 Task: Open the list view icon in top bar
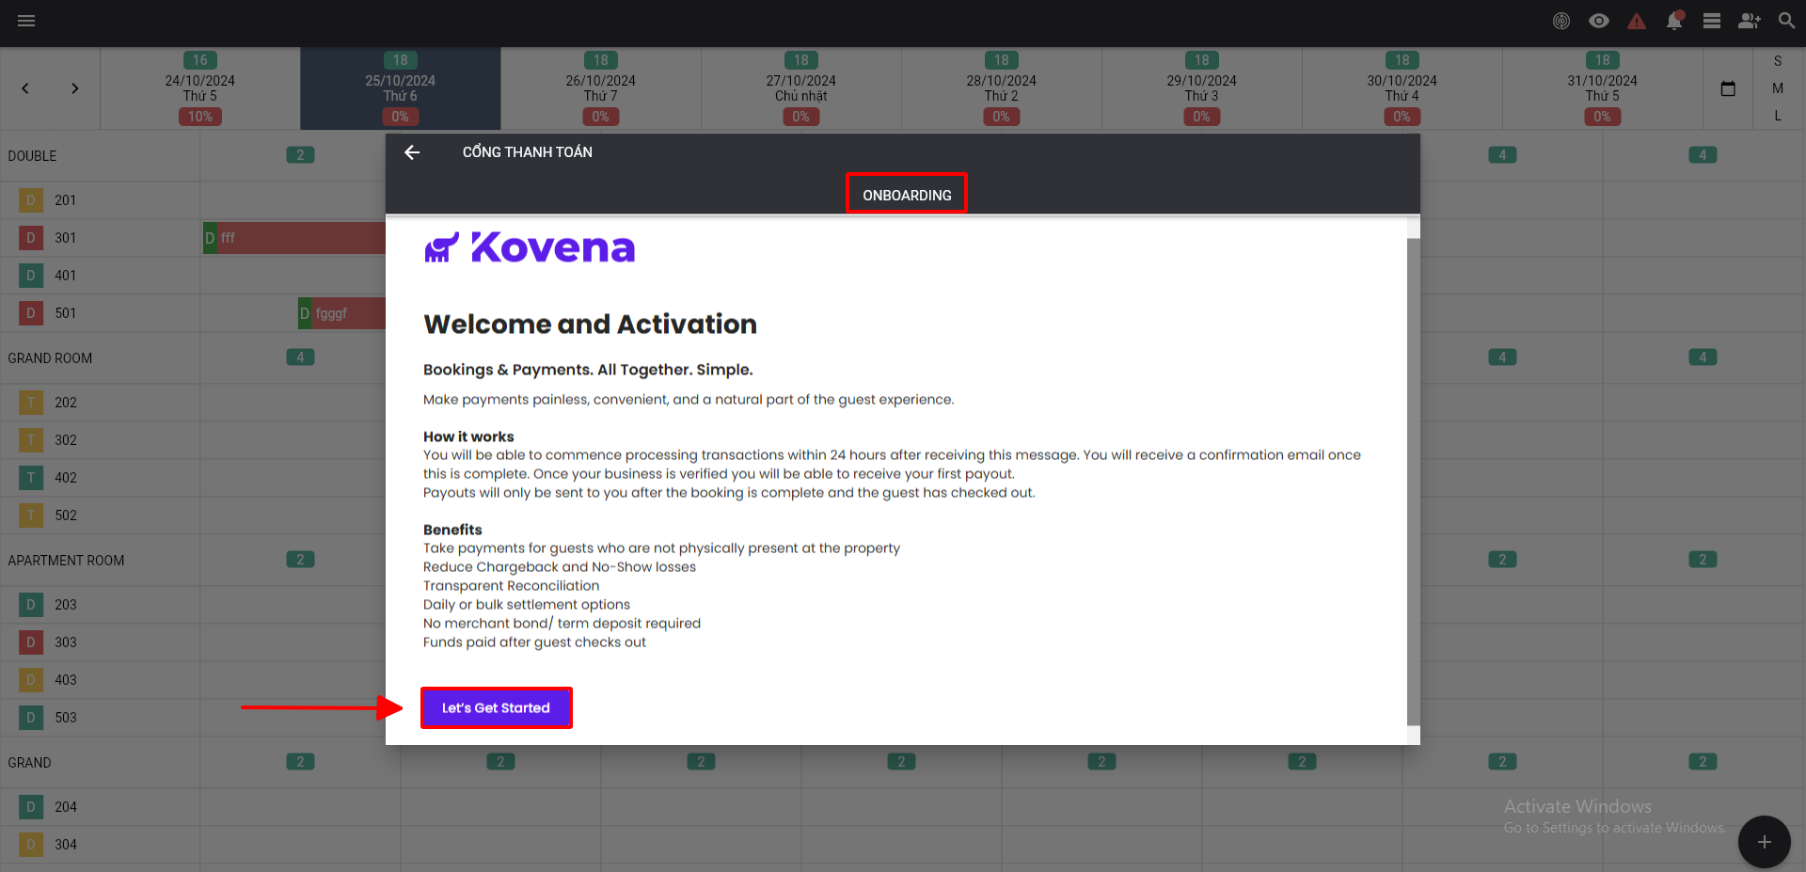point(1712,21)
